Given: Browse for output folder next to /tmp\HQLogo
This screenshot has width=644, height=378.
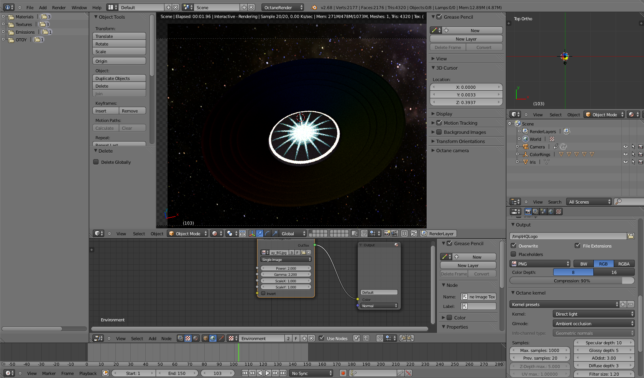Looking at the screenshot, I should pyautogui.click(x=631, y=236).
